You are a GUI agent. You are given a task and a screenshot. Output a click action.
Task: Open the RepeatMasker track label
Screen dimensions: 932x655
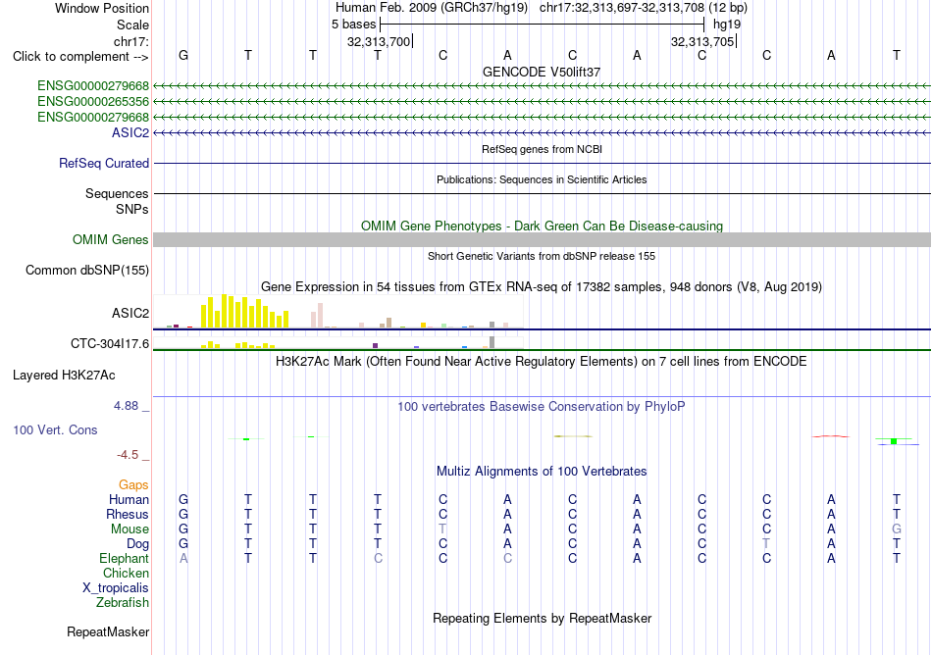(108, 631)
